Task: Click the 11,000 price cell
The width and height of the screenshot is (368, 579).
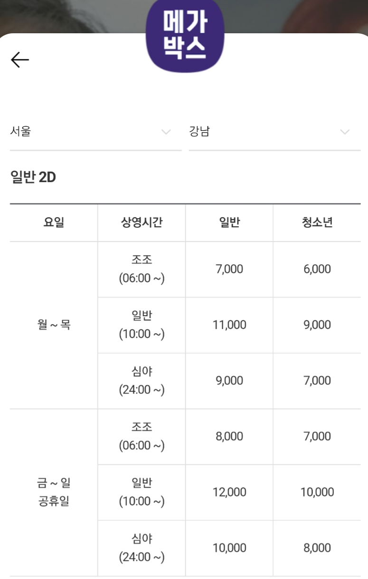Action: point(229,325)
